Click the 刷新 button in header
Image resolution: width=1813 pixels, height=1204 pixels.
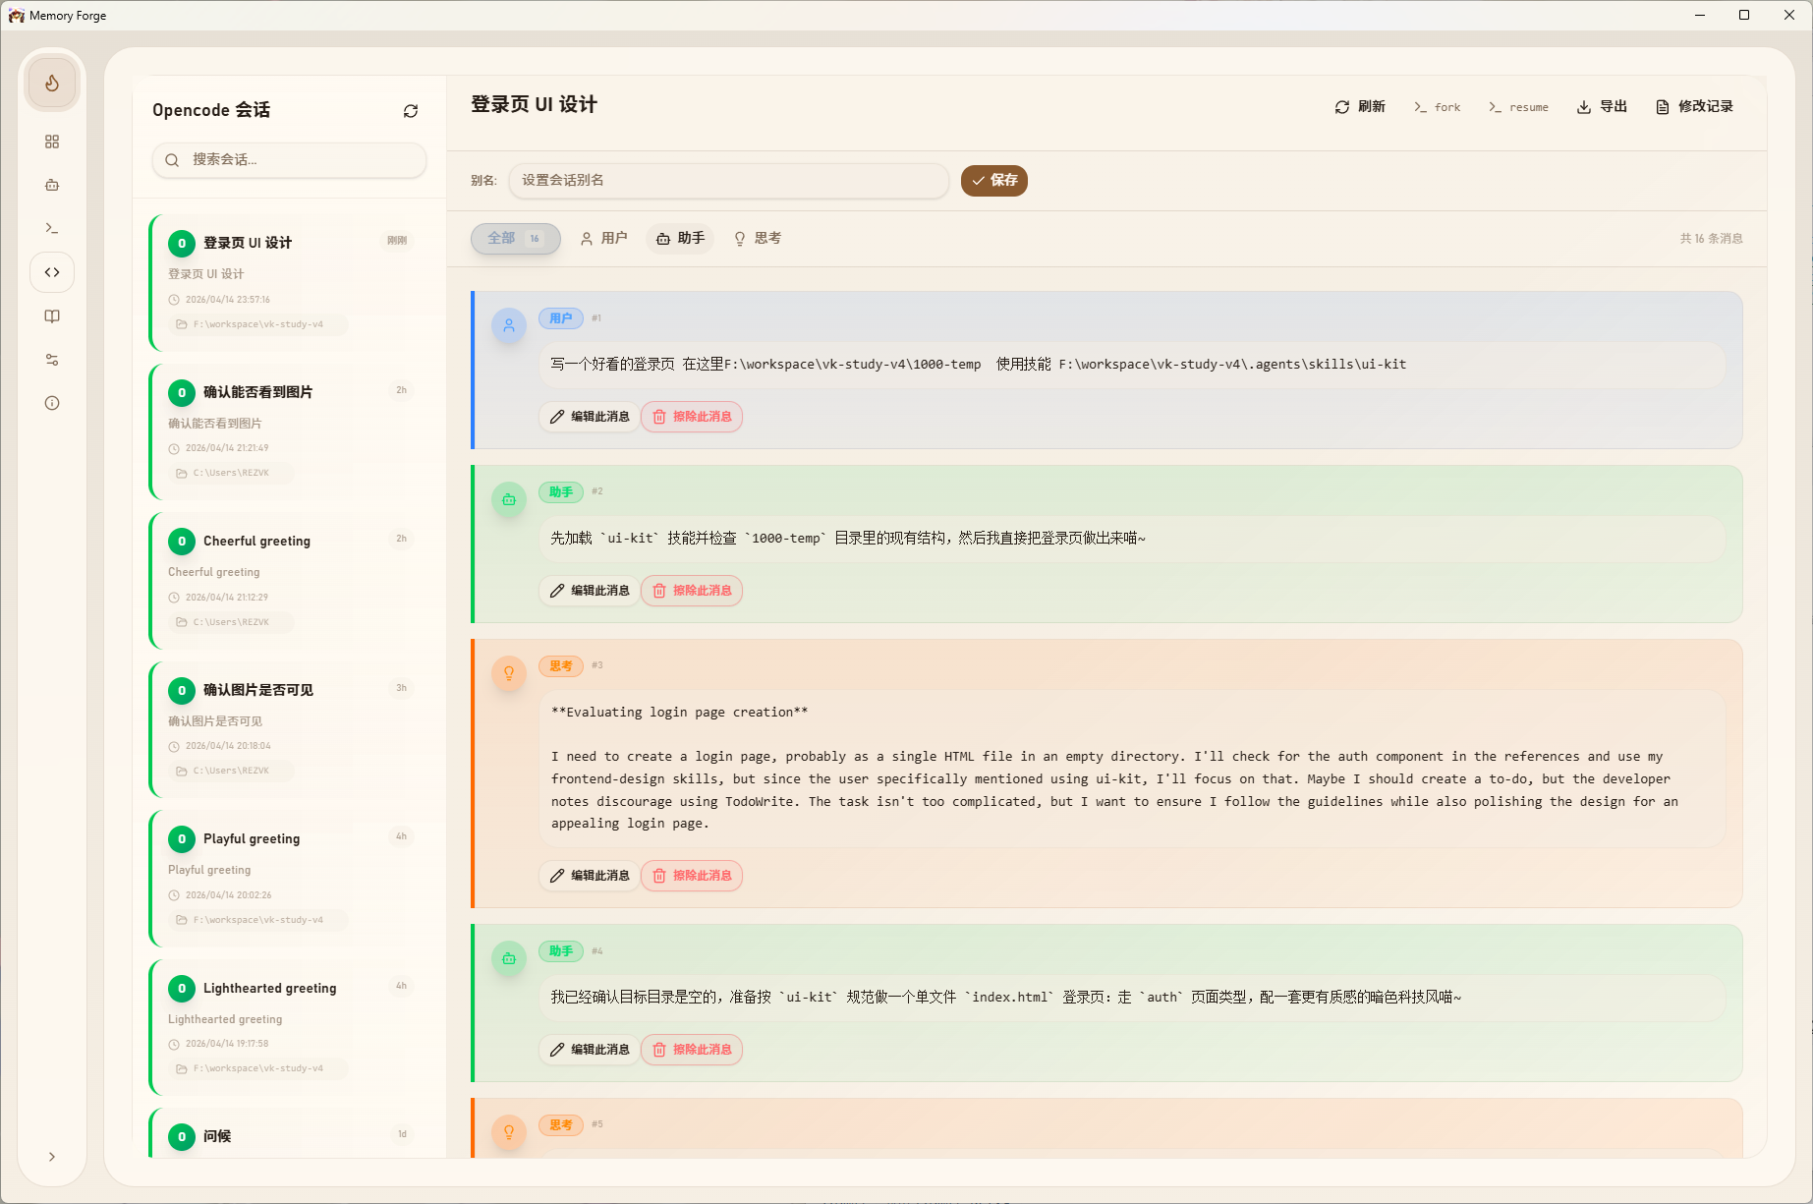1360,107
